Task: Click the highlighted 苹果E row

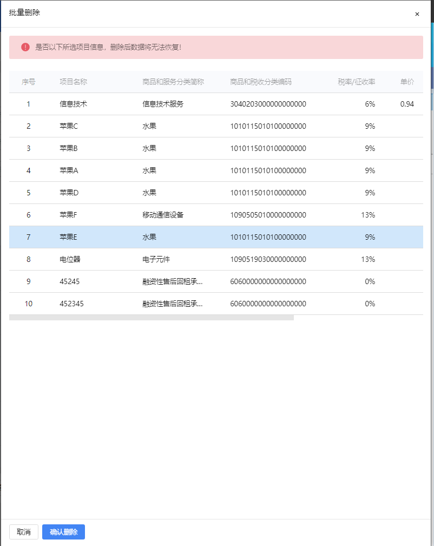Action: 69,237
